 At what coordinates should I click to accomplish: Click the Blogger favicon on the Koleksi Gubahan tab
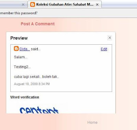[x=33, y=4]
